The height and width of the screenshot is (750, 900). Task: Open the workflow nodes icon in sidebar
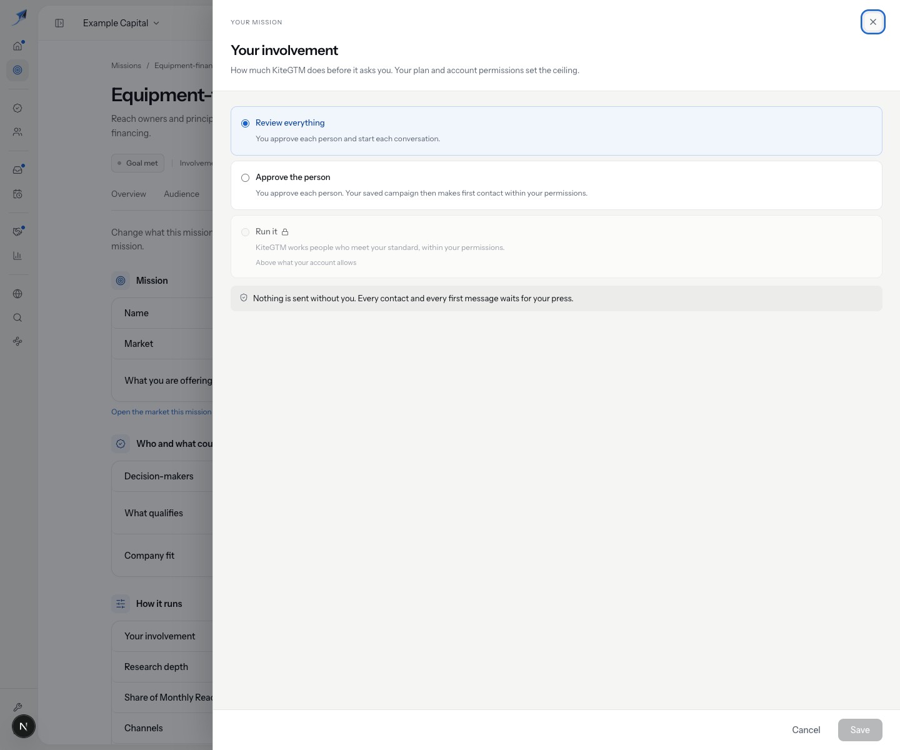[x=17, y=341]
